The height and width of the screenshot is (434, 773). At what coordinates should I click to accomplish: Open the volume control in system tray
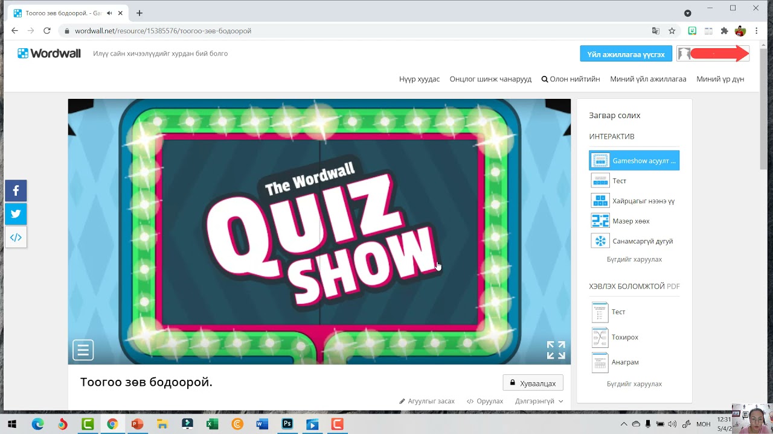pyautogui.click(x=672, y=424)
